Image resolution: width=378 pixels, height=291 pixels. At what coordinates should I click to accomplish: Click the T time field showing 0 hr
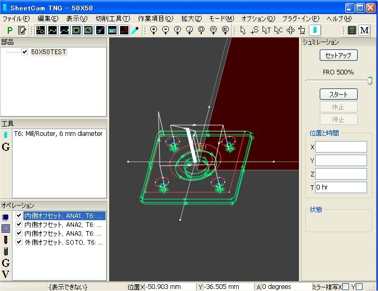click(341, 187)
